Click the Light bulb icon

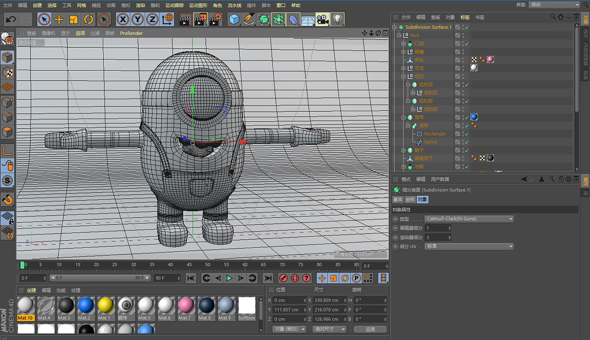tap(337, 19)
